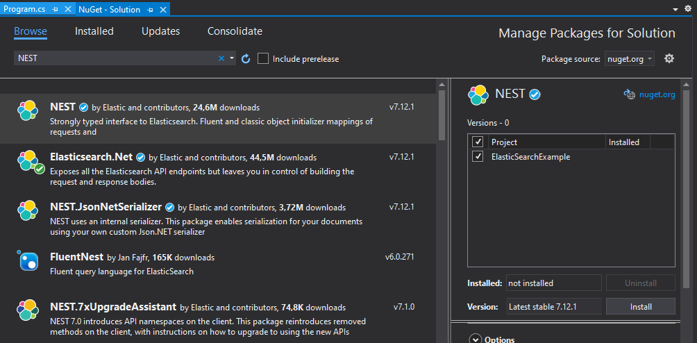Viewport: 697px width, 343px height.
Task: Open the Elasticsearch.Net package title
Action: pos(91,157)
